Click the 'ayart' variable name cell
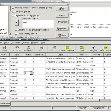Screen dimensions: 111x111 click(x=5, y=84)
